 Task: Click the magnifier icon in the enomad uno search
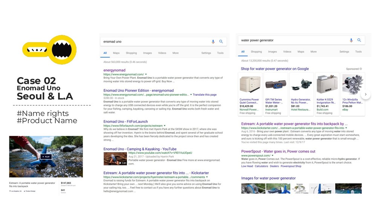pyautogui.click(x=221, y=41)
